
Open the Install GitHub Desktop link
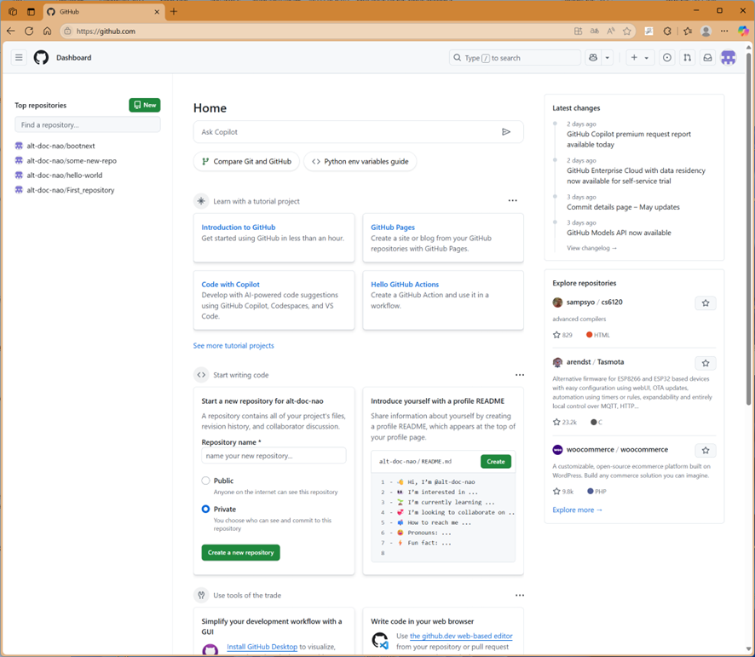click(x=262, y=647)
